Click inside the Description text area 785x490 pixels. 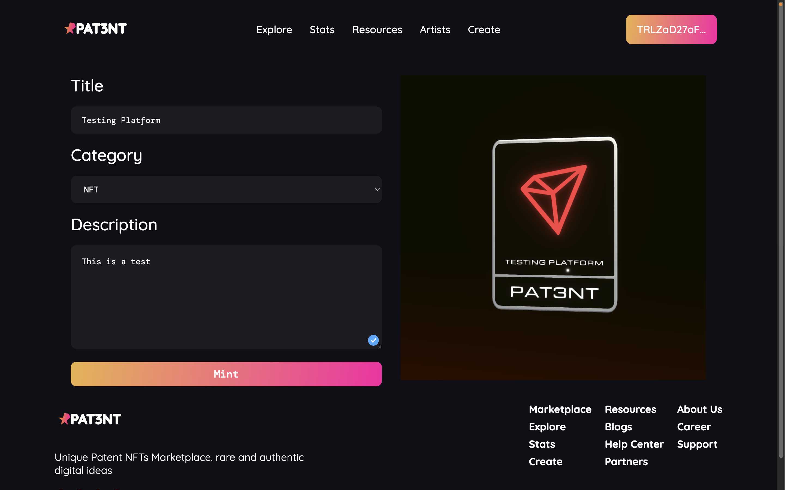[x=226, y=296]
